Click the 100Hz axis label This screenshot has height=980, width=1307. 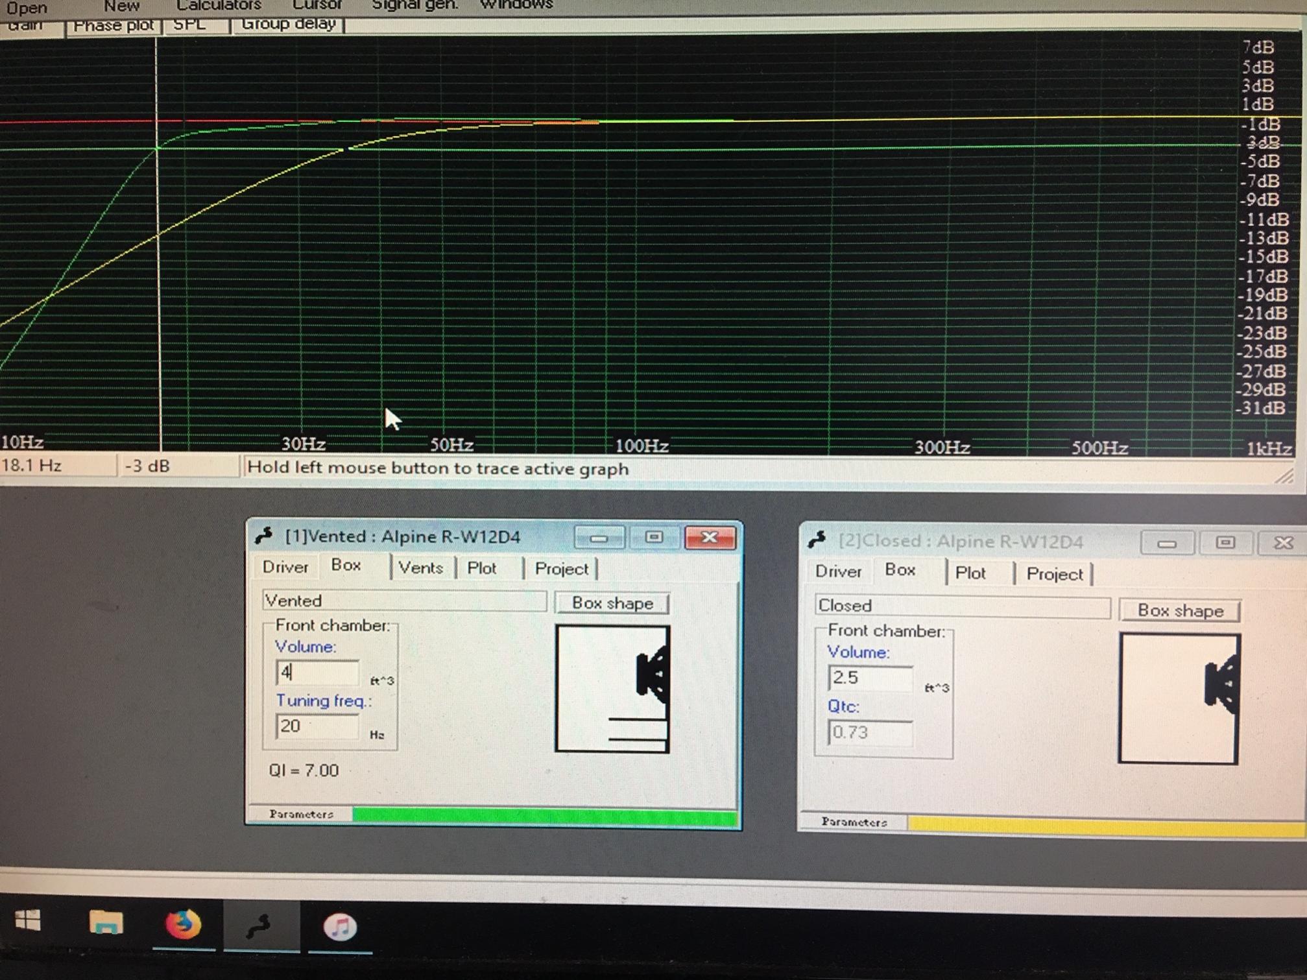click(642, 446)
